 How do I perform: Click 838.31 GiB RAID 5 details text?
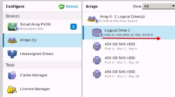[128, 35]
